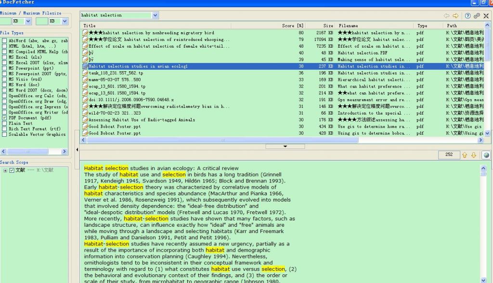Expand the 文献 search scope tree node
Screen dimensions: 493x283
(x=5, y=170)
